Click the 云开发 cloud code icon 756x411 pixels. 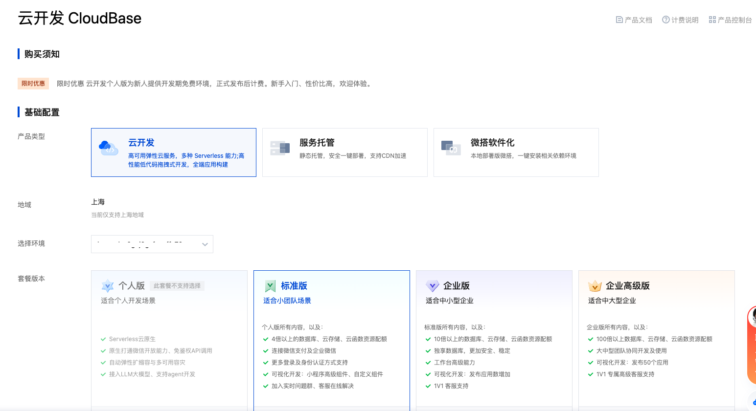coord(109,148)
